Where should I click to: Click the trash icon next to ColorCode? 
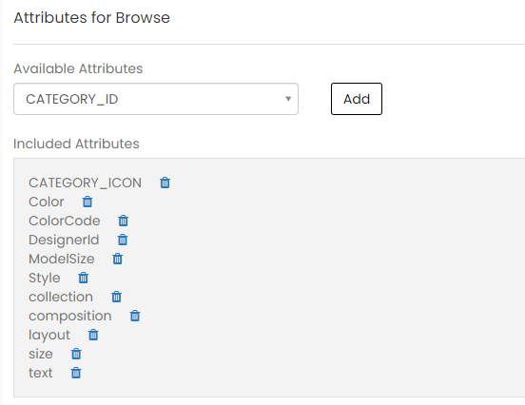tap(124, 221)
